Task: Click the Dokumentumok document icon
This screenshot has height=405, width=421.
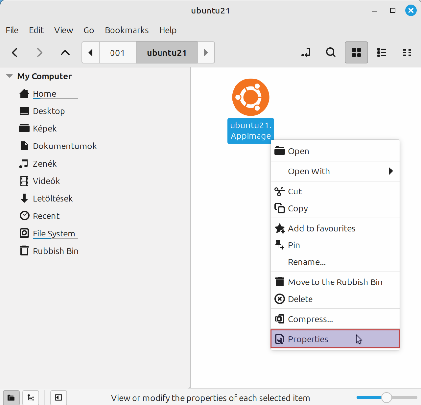Action: coord(24,146)
